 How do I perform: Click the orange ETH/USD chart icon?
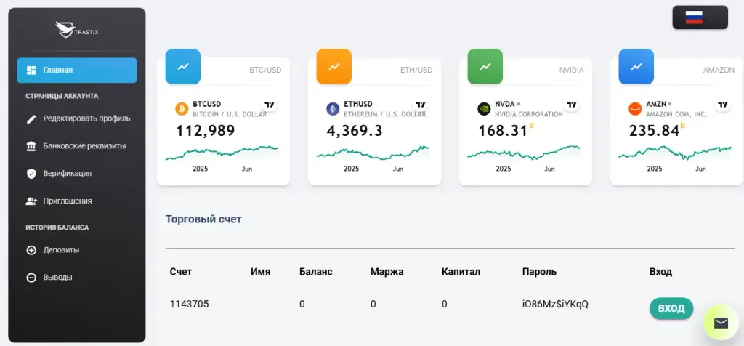coord(334,66)
